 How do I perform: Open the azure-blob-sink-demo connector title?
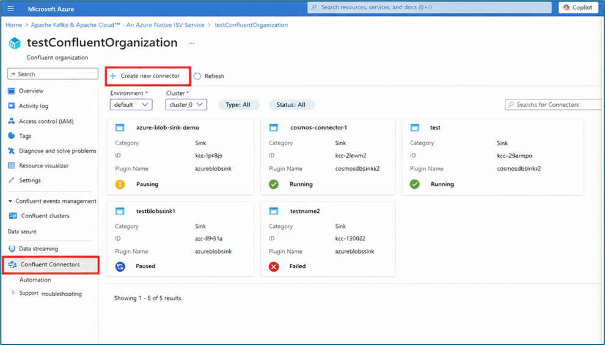click(x=168, y=127)
